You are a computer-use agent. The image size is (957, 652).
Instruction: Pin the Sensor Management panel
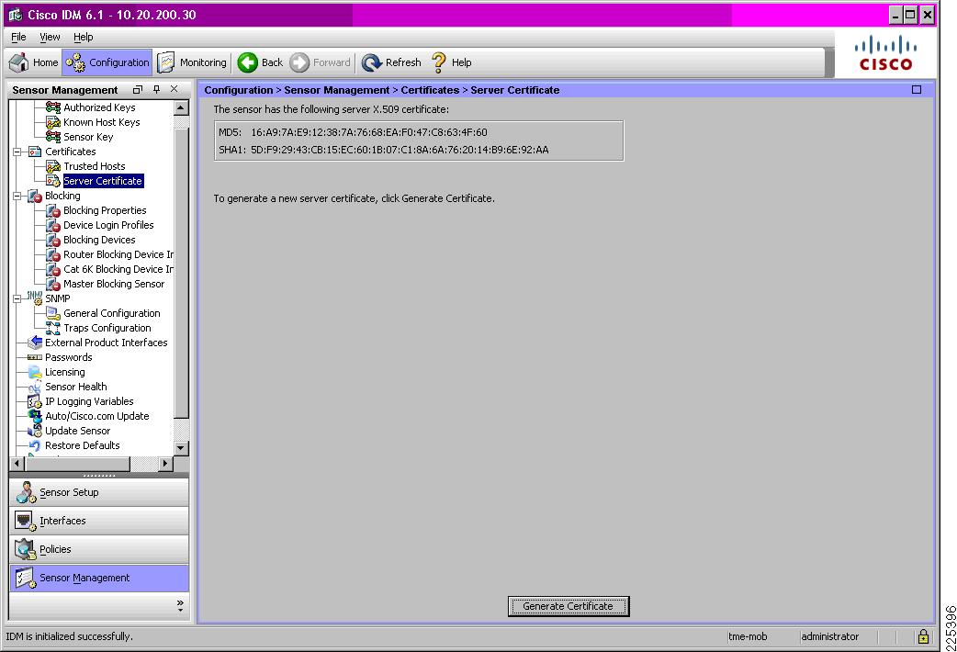156,90
